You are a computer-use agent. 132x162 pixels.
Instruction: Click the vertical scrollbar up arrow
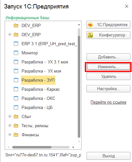(x=79, y=25)
